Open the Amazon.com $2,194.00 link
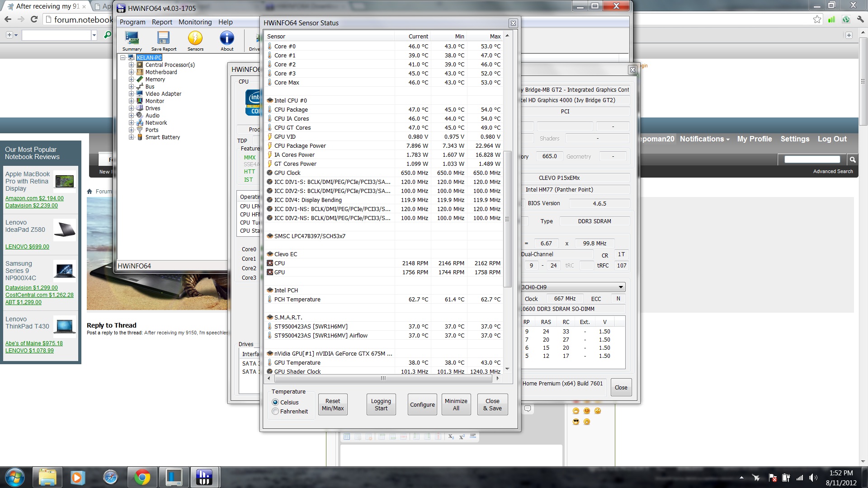This screenshot has width=868, height=488. tap(34, 198)
